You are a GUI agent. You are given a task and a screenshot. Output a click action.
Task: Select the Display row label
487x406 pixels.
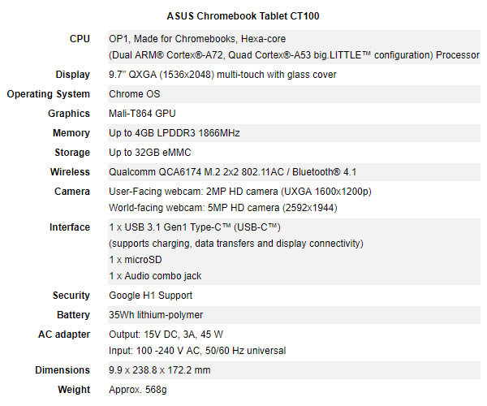(72, 75)
